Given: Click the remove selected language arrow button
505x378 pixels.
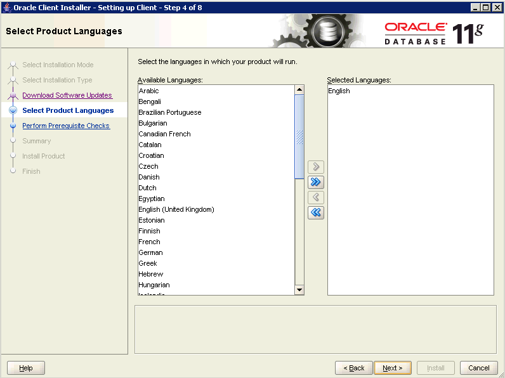Looking at the screenshot, I should 315,198.
